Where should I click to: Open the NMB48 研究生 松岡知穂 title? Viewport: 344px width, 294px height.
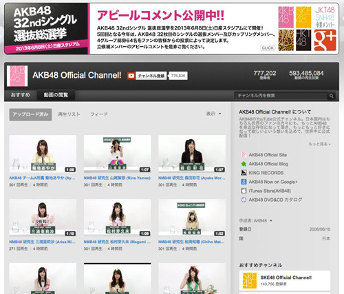(x=192, y=242)
